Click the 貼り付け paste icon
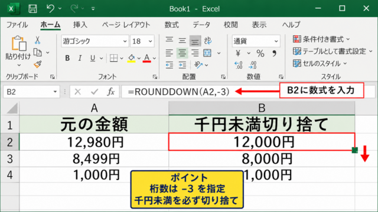The image size is (378, 212). coord(18,43)
